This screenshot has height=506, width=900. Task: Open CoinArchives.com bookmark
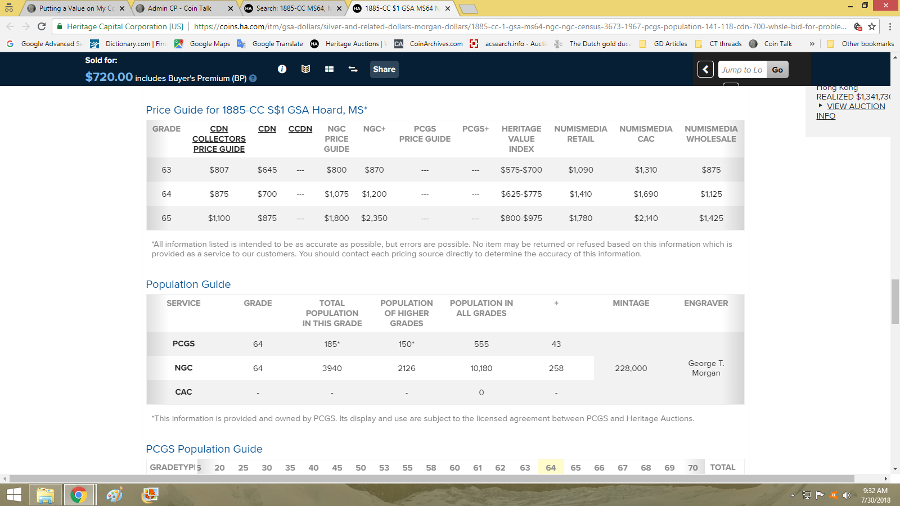click(429, 44)
